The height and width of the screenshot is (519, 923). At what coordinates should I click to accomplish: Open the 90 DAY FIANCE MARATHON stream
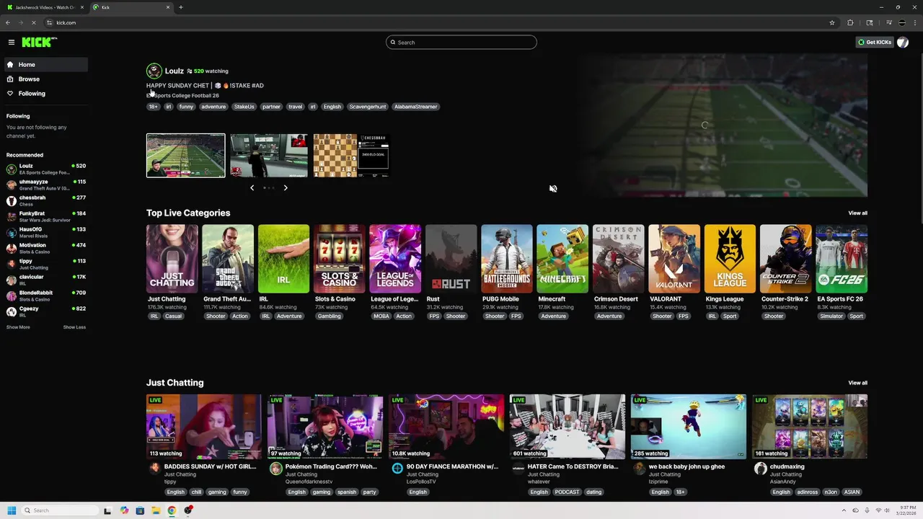click(446, 427)
